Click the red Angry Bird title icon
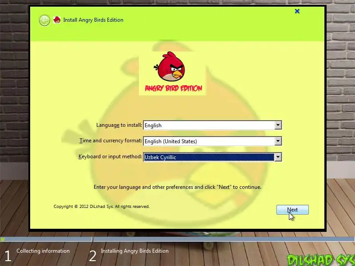This screenshot has height=266, width=355. 57,20
